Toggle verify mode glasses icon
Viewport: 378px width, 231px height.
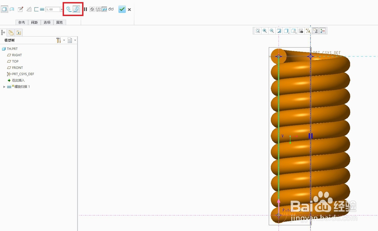tap(111, 9)
